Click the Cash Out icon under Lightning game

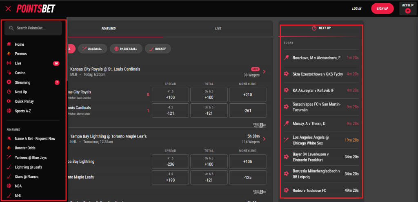point(260,192)
